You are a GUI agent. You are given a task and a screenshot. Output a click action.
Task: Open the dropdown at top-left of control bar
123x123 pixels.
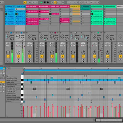point(2,2)
